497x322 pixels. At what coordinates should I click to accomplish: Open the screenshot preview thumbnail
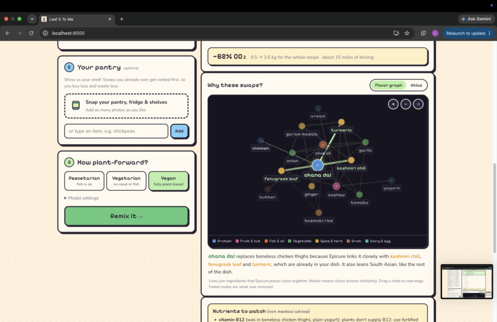[467, 281]
